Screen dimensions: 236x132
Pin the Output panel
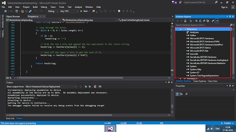[169, 82]
